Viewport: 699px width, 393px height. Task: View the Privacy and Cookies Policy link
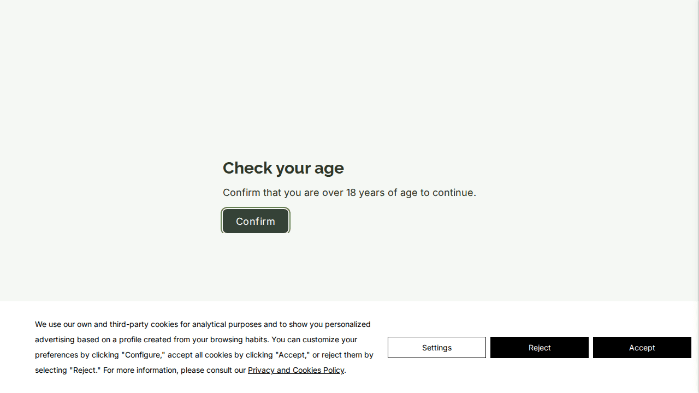click(295, 370)
